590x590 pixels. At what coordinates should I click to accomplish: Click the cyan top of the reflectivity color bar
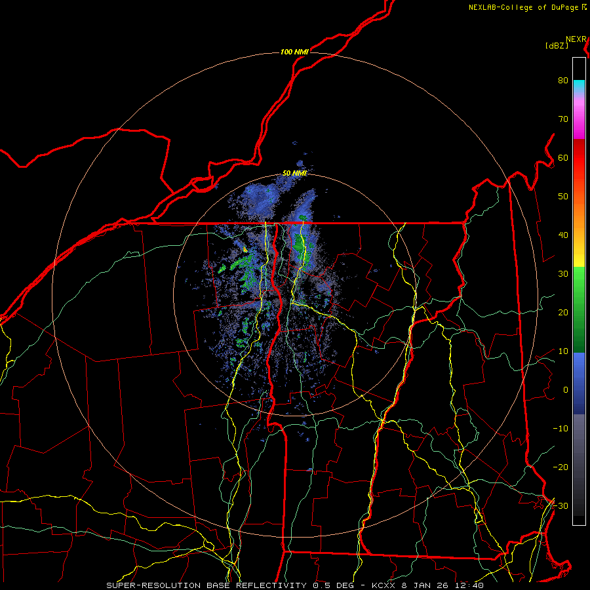click(x=579, y=85)
